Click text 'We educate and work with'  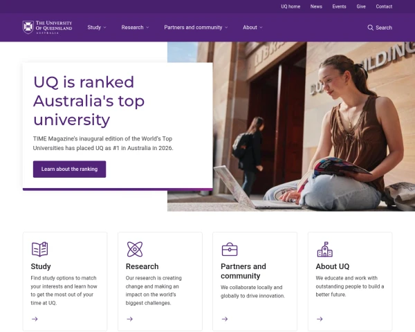coord(347,278)
